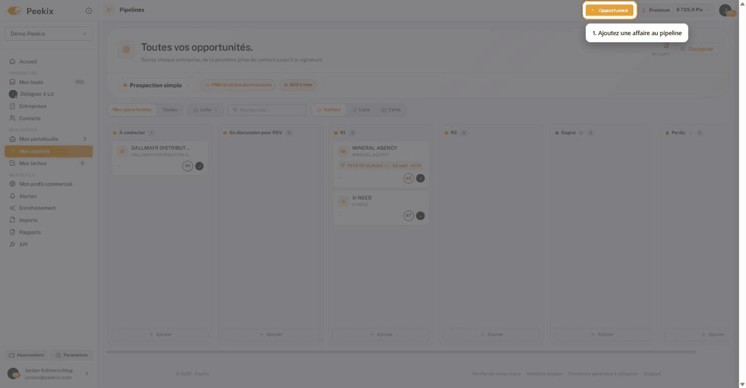Click the round icon beside Peekix title

tap(88, 10)
